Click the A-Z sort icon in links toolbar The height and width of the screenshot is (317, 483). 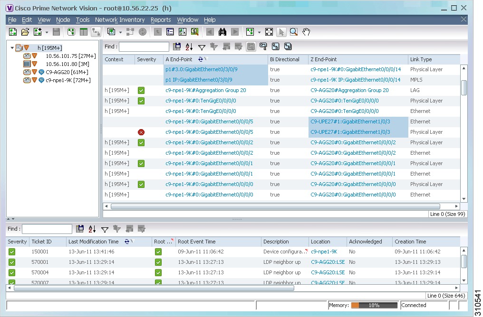click(189, 47)
